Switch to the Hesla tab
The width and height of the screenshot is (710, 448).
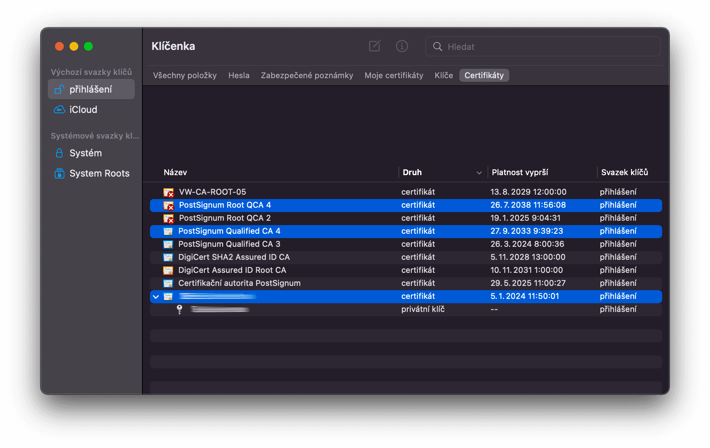point(239,75)
